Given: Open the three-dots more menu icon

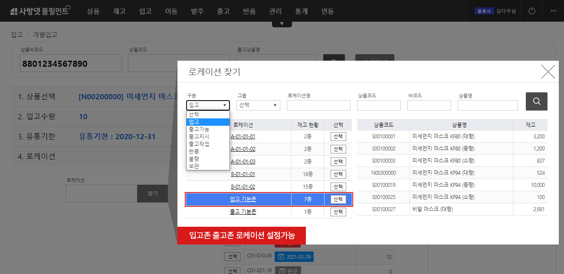Looking at the screenshot, I should pyautogui.click(x=553, y=11).
